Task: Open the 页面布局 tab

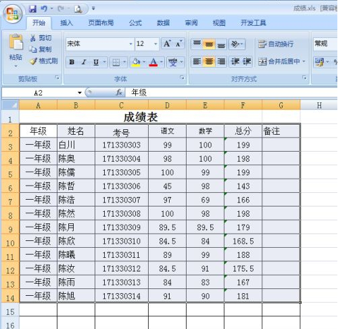Action: [101, 23]
